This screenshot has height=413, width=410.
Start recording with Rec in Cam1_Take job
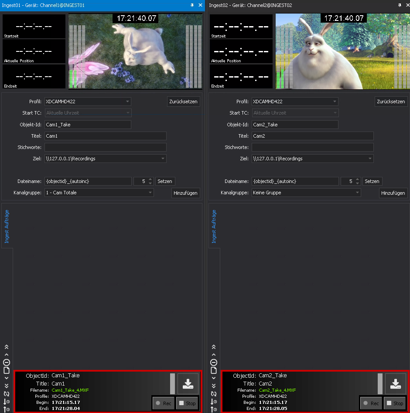164,403
